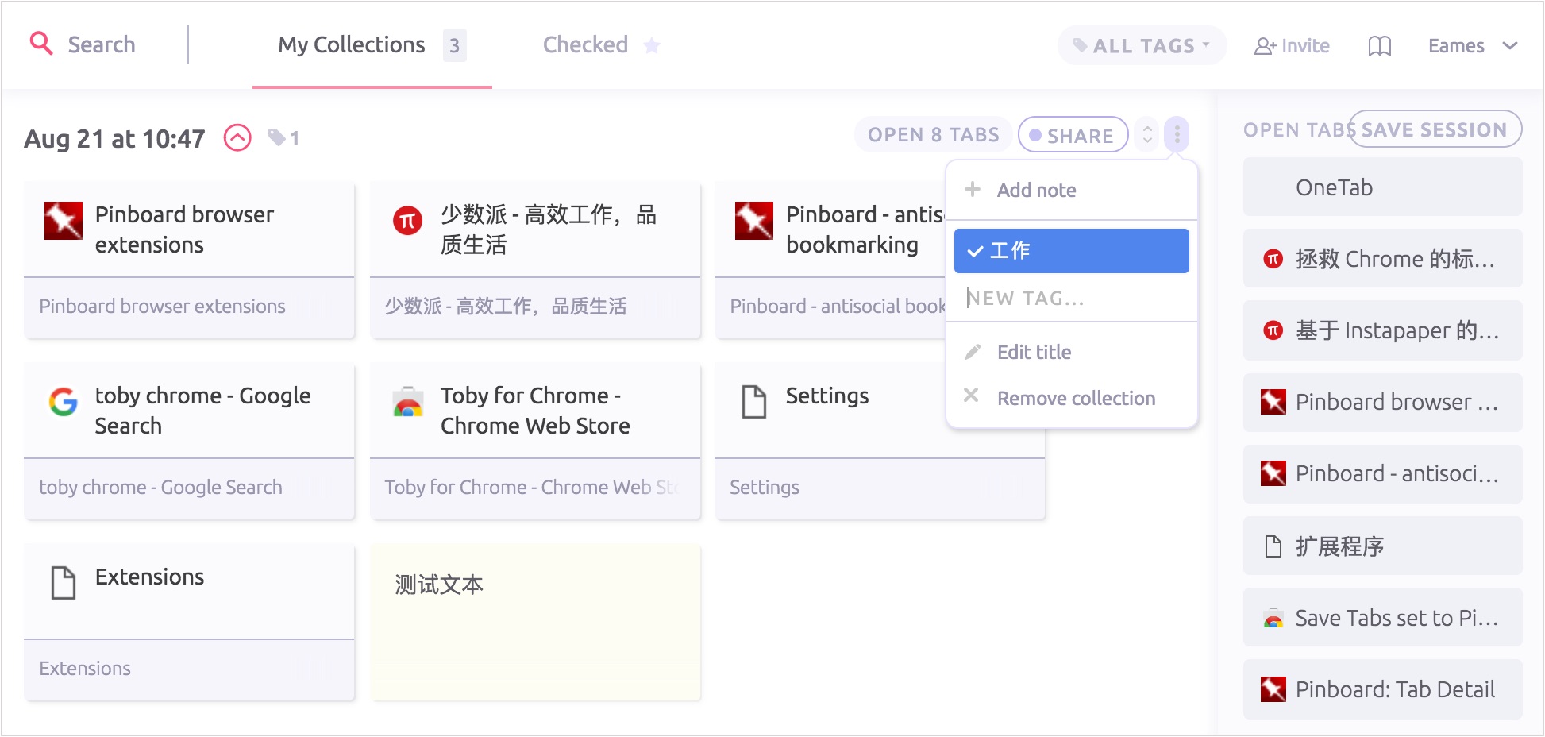Choose Edit title in the menu

coord(1033,352)
